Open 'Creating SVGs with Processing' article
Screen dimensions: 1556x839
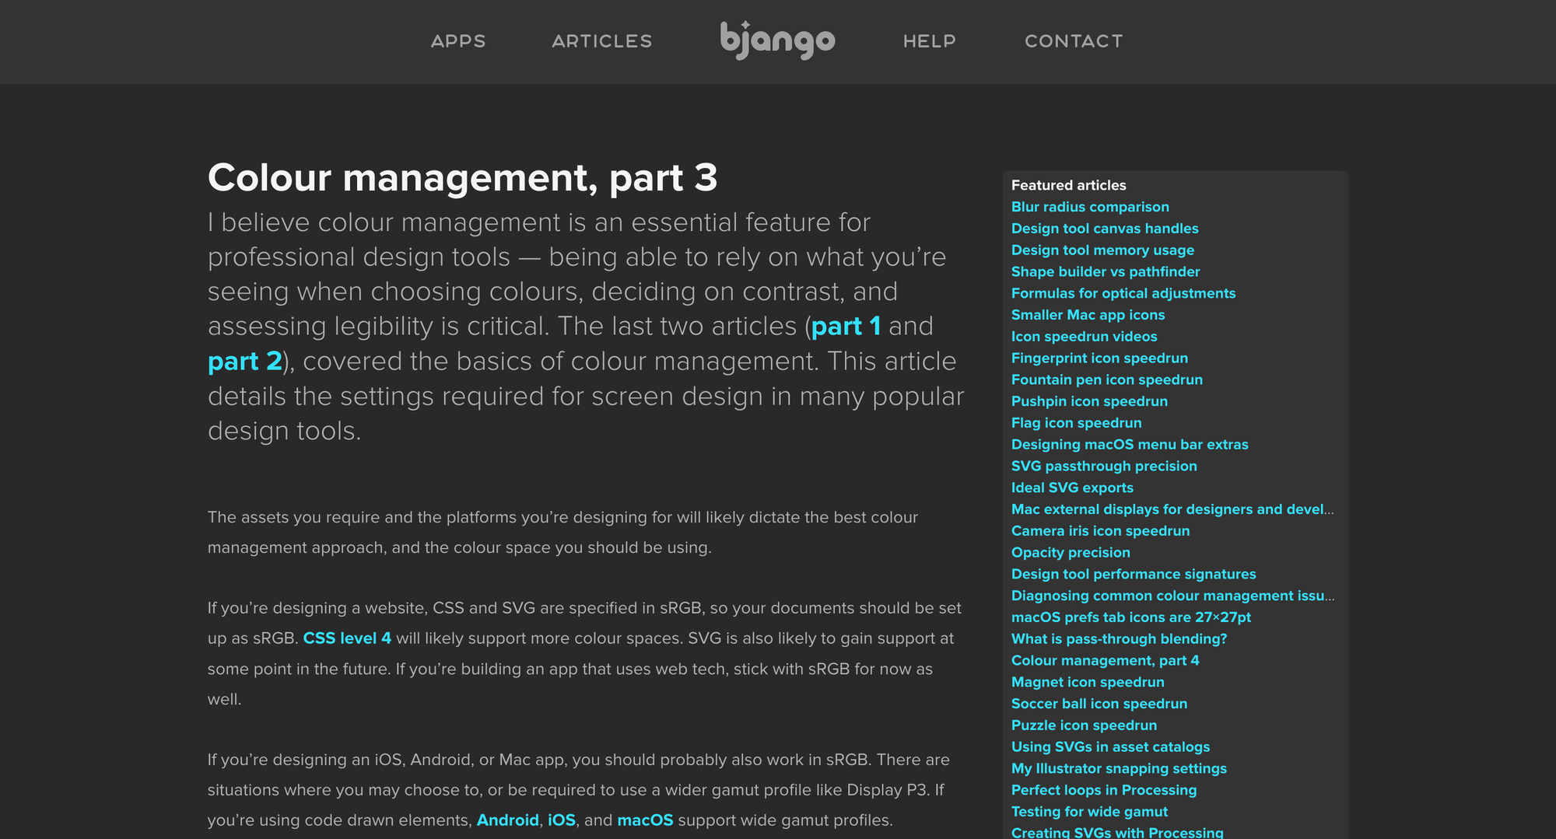click(x=1117, y=832)
